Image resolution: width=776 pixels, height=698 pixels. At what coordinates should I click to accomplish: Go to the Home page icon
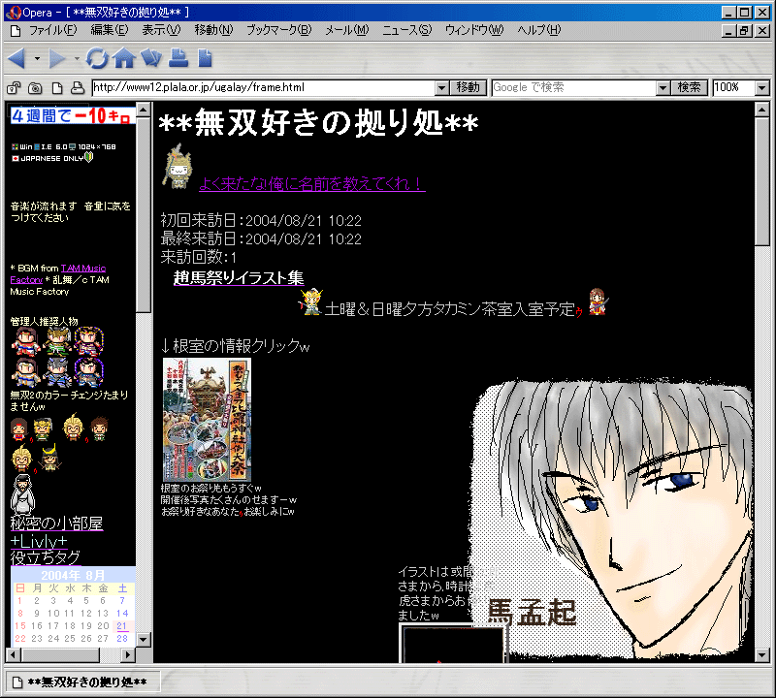pos(124,58)
